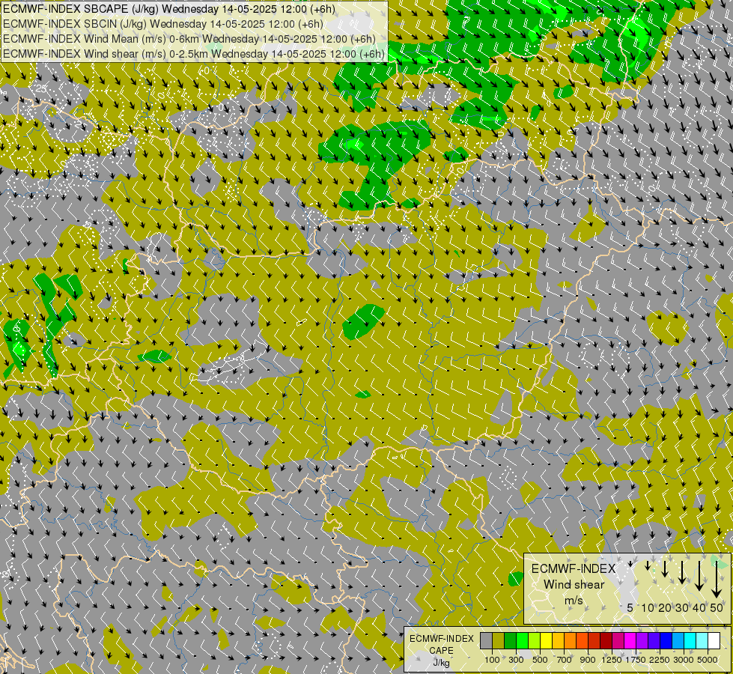Viewport: 733px width, 674px height.
Task: Click the 40 m/s wind shear arrow
Action: [699, 576]
